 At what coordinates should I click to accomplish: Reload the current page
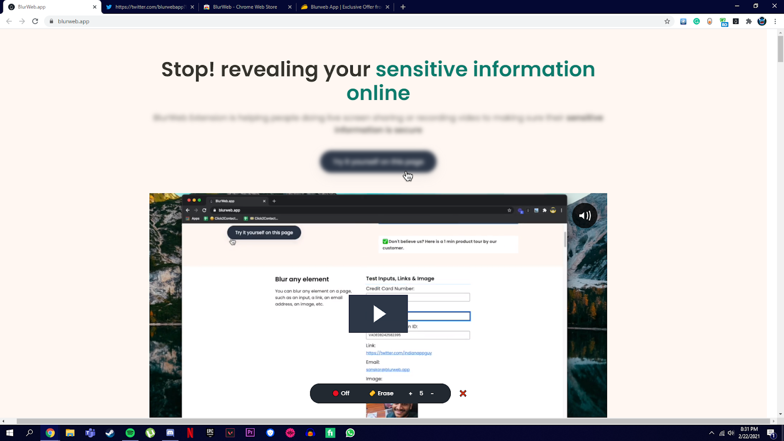click(x=35, y=21)
